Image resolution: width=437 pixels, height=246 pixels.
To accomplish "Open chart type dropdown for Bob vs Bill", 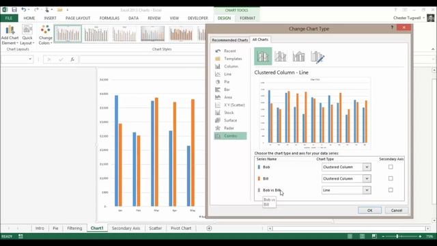I will (x=367, y=190).
